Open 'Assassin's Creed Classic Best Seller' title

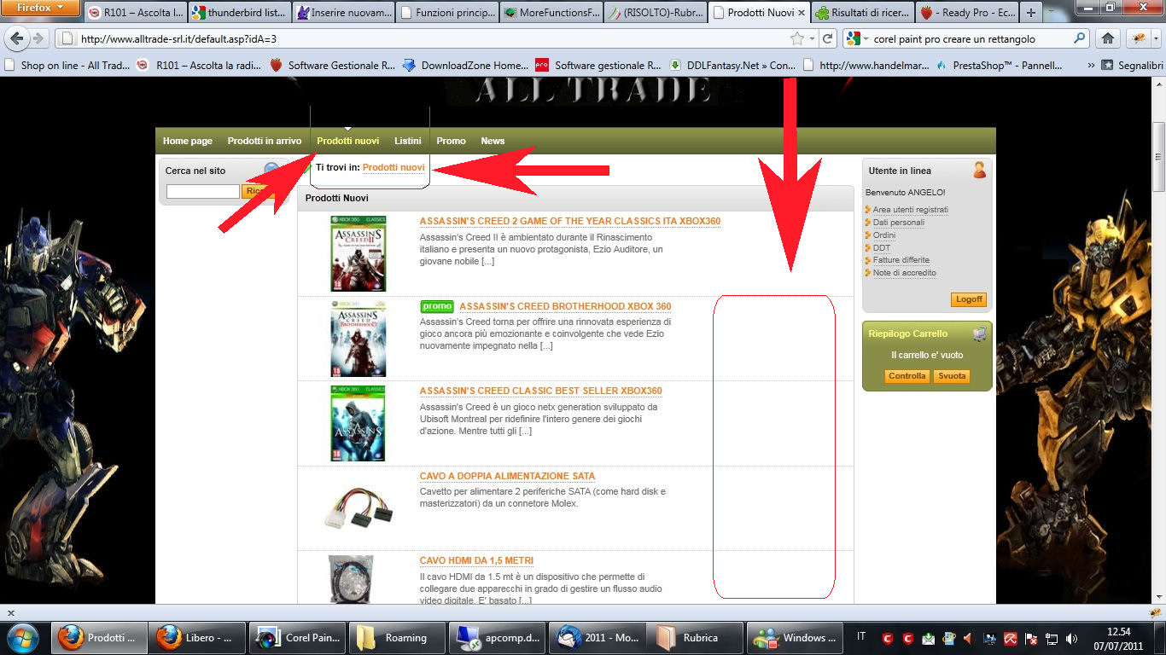(x=541, y=391)
